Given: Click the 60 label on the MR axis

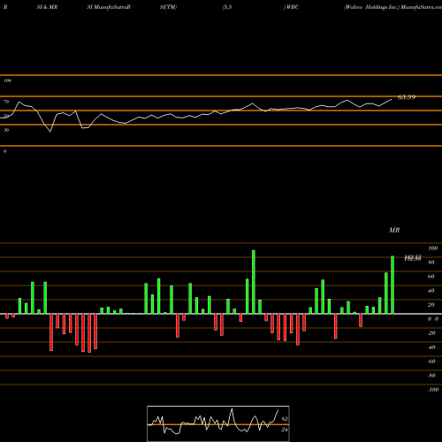Looking at the screenshot, I should click(431, 277).
